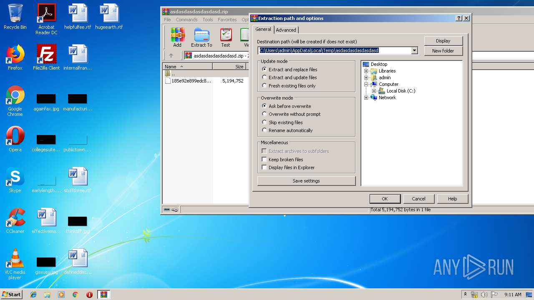Select Rename automatically option
The width and height of the screenshot is (534, 300).
pyautogui.click(x=287, y=130)
